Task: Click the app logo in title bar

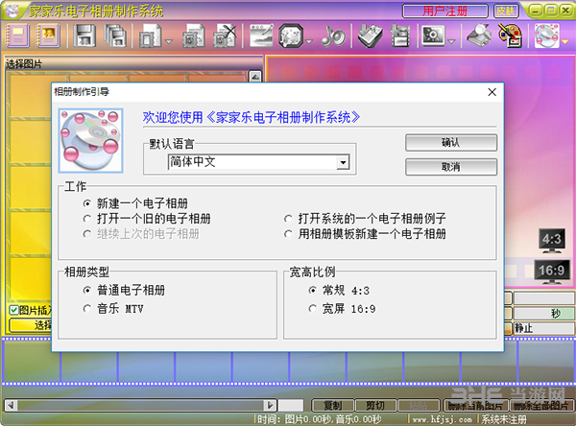Action: tap(12, 11)
